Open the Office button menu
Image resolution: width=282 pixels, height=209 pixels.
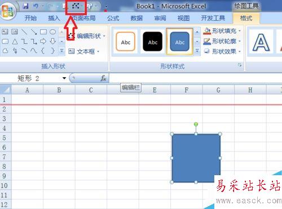pos(8,11)
